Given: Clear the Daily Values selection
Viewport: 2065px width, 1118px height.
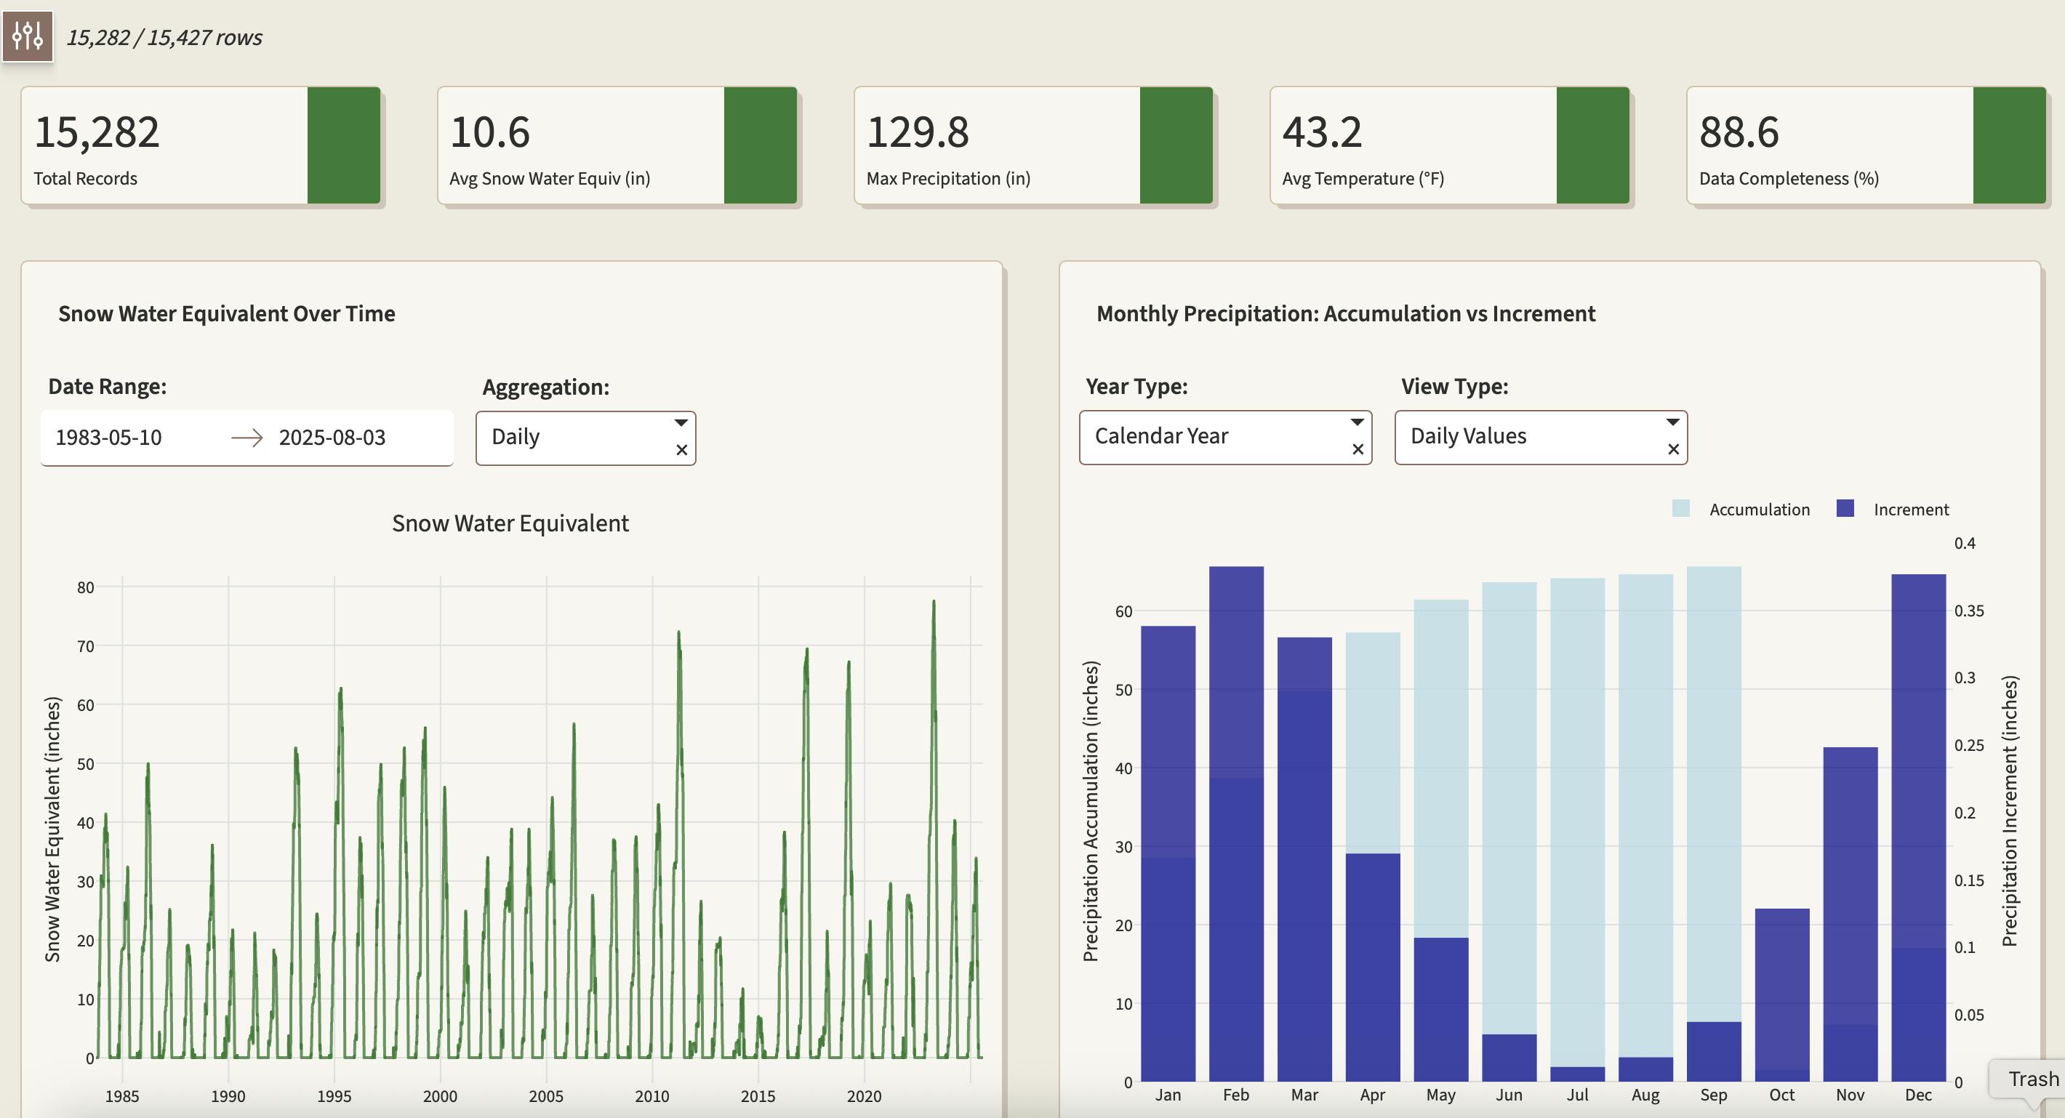Looking at the screenshot, I should (1673, 450).
